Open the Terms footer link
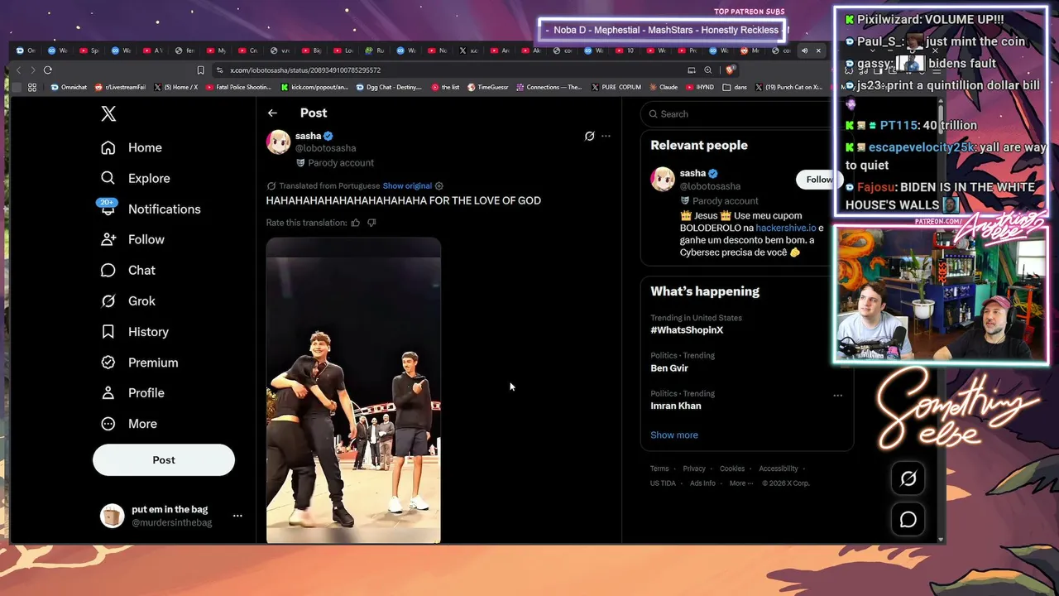The image size is (1059, 596). 659,469
